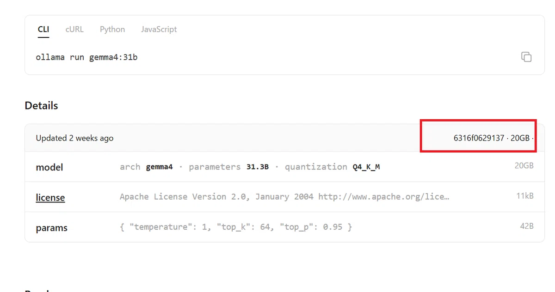The width and height of the screenshot is (555, 292).
Task: Show the JavaScript code tab
Action: tap(159, 29)
